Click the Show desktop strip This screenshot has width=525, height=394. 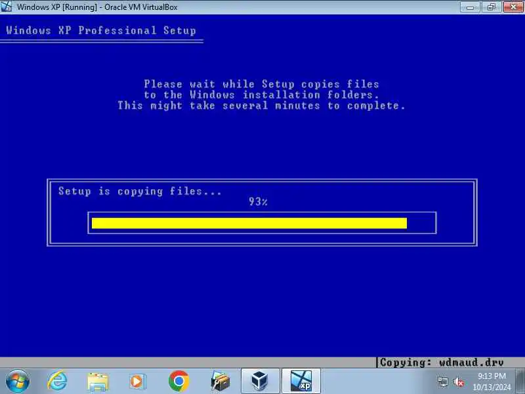pyautogui.click(x=520, y=382)
